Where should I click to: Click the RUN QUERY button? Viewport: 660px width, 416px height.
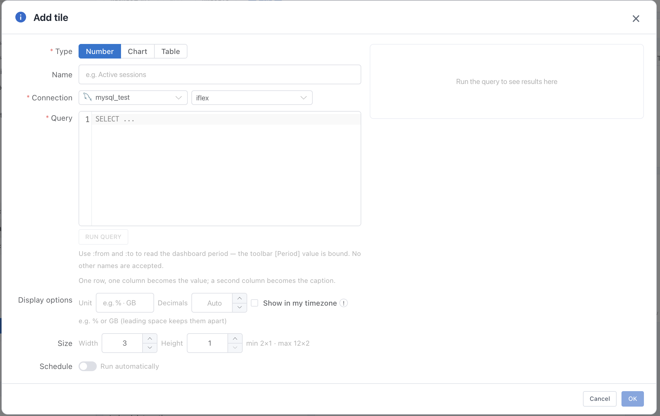[x=103, y=237]
